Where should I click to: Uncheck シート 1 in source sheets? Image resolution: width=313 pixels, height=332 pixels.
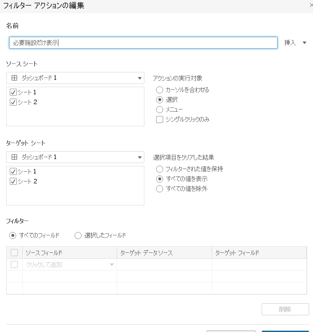point(13,92)
